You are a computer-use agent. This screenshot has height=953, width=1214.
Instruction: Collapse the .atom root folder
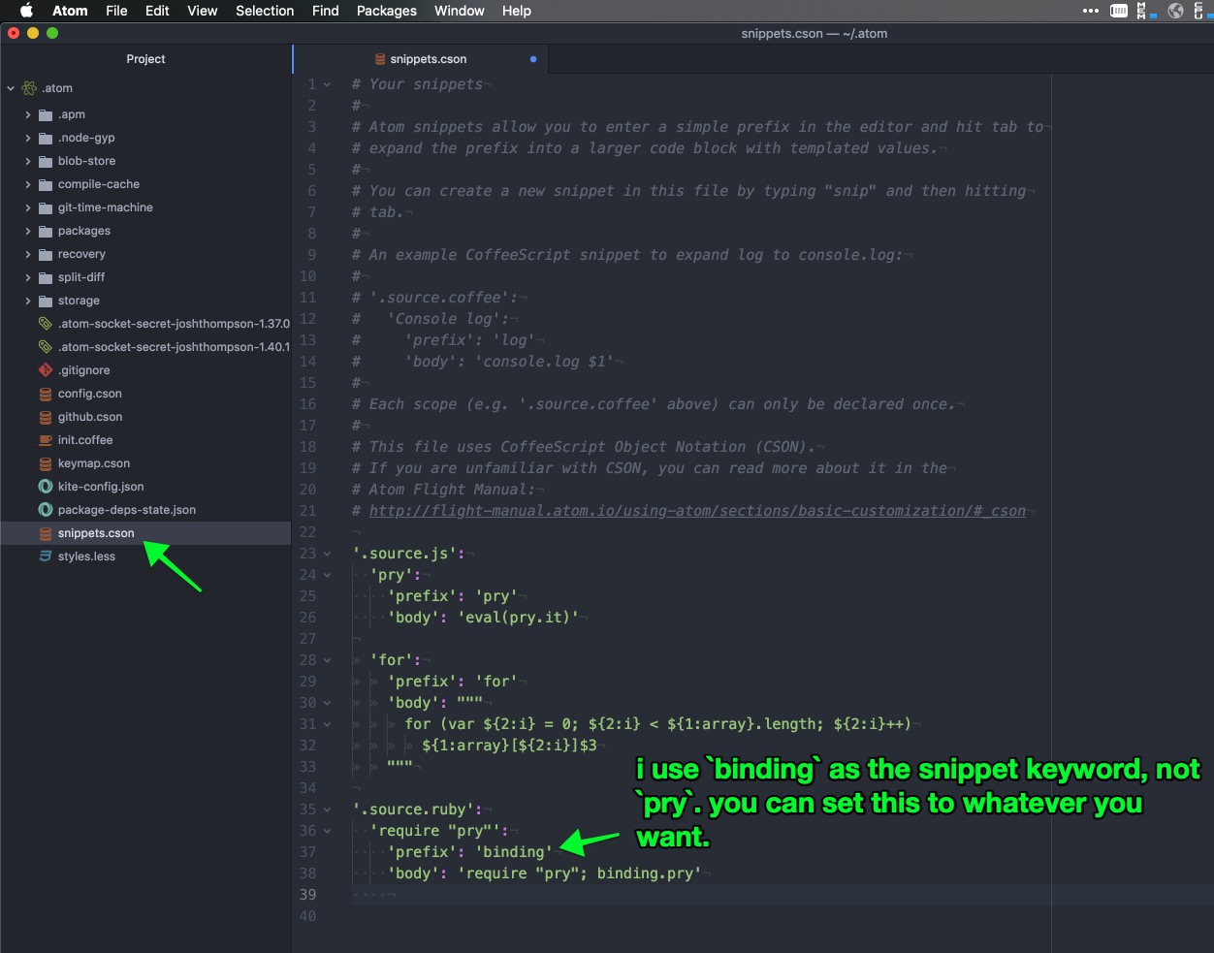(11, 88)
